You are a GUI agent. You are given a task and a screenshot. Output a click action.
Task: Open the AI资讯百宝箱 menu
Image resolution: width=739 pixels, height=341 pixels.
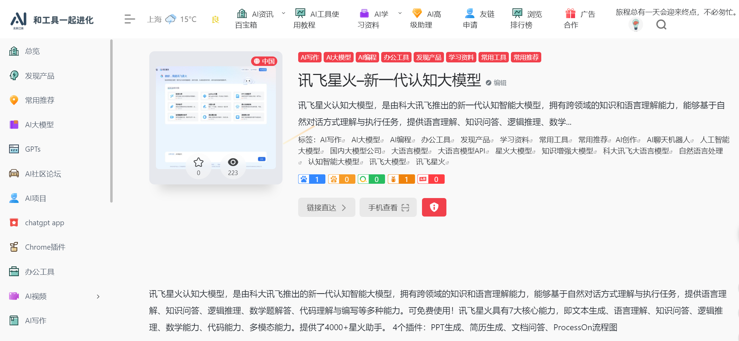click(x=255, y=19)
